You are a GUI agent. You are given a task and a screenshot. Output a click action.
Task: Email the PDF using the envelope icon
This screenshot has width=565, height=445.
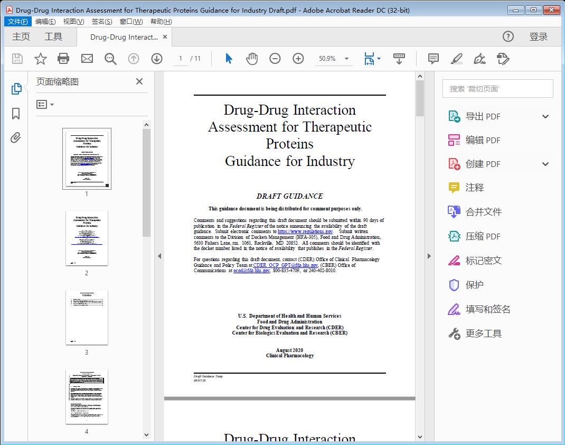(x=87, y=59)
